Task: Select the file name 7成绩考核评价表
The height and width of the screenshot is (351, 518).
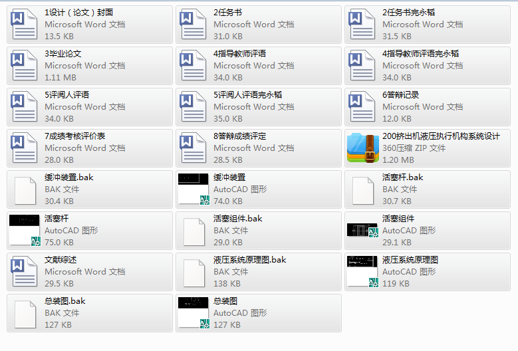Action: tap(75, 136)
